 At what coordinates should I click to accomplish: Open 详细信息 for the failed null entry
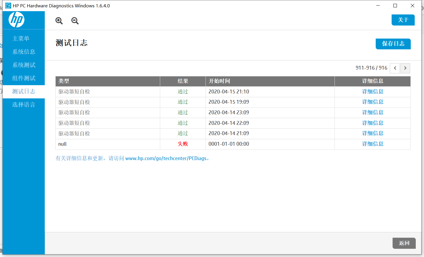pos(372,144)
